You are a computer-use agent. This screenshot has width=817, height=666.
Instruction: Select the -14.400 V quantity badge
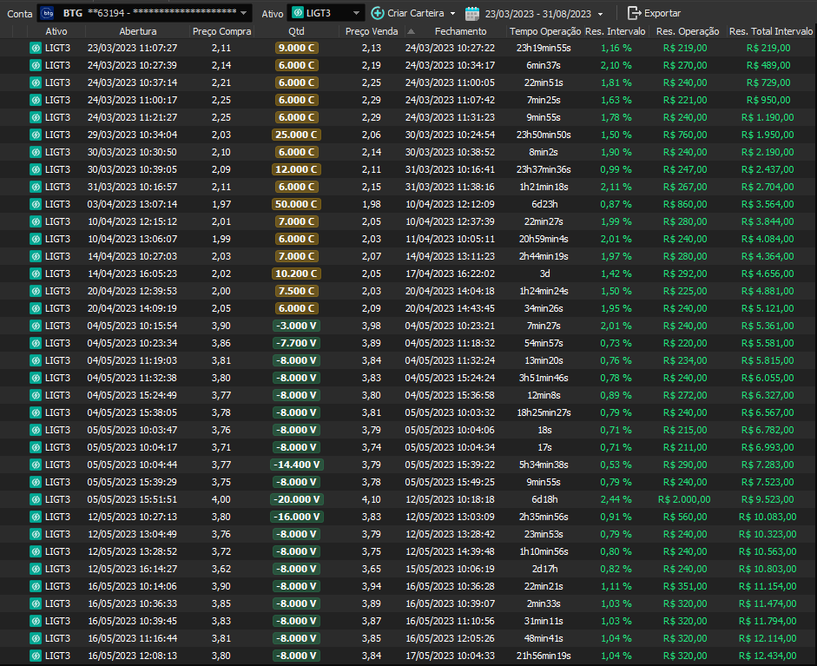point(297,465)
